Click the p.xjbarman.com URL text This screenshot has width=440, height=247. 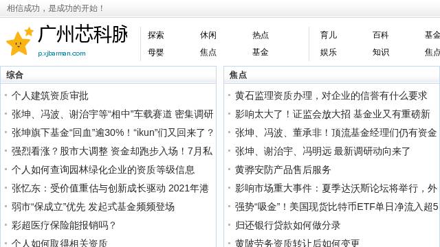pyautogui.click(x=62, y=54)
